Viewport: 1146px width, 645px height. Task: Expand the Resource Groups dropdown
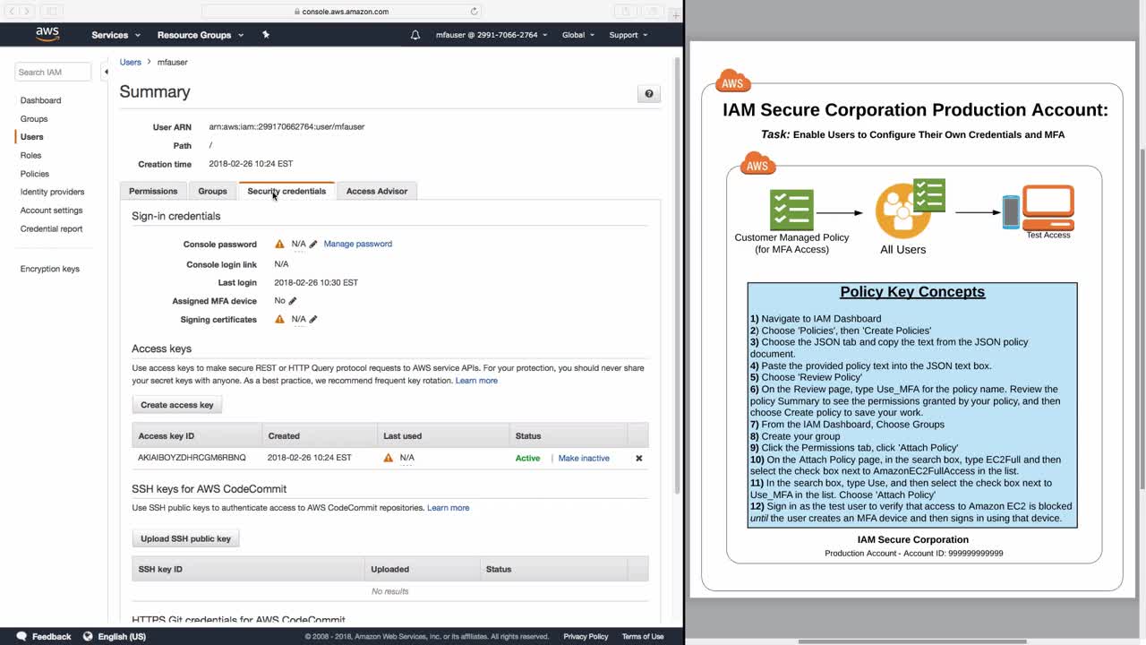tap(201, 35)
